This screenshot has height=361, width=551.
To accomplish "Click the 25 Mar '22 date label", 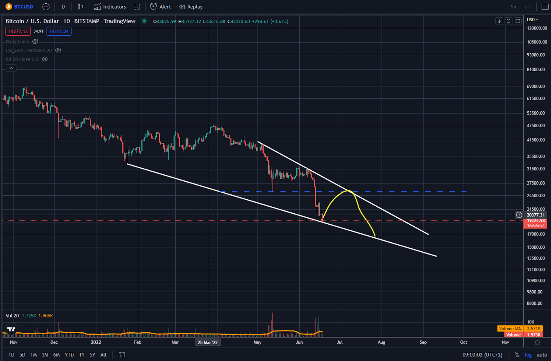I will [x=208, y=342].
